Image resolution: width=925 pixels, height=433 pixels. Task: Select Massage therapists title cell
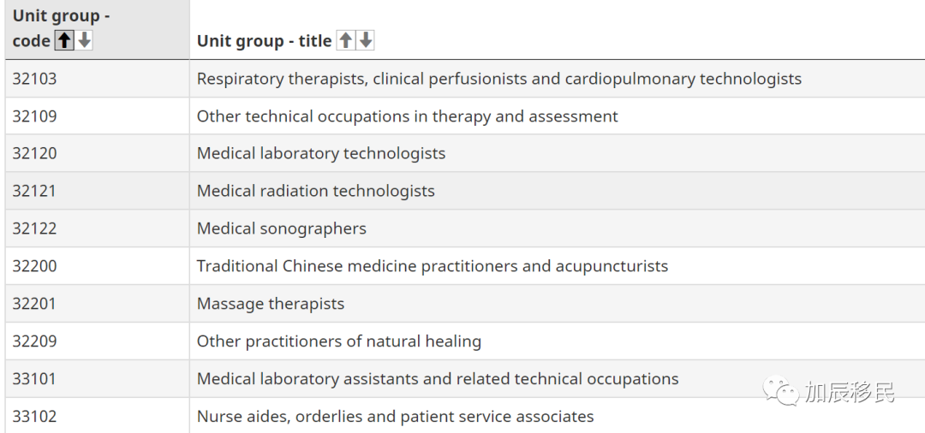pyautogui.click(x=271, y=304)
